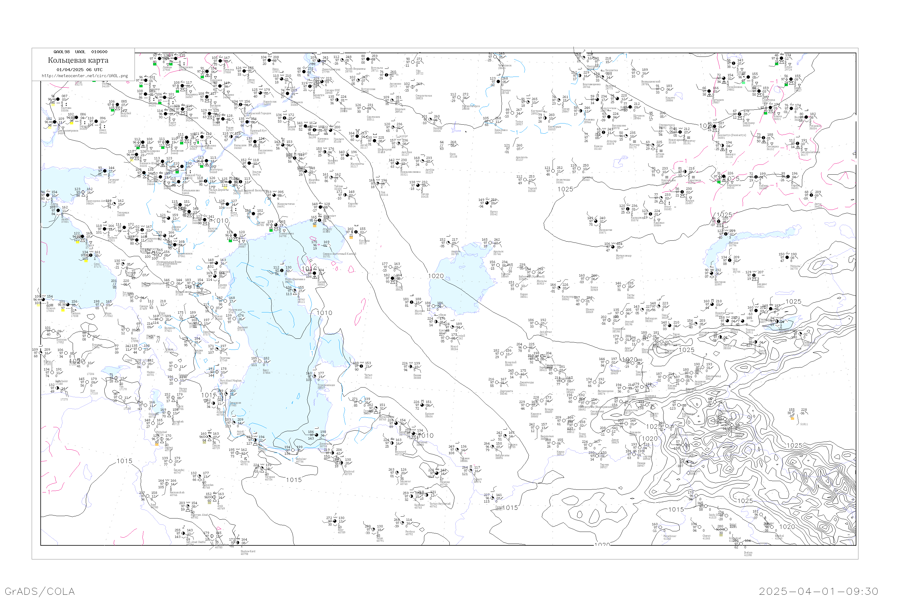Click the 01/04/2025 06 UTC date text
This screenshot has height=598, width=897.
(79, 70)
